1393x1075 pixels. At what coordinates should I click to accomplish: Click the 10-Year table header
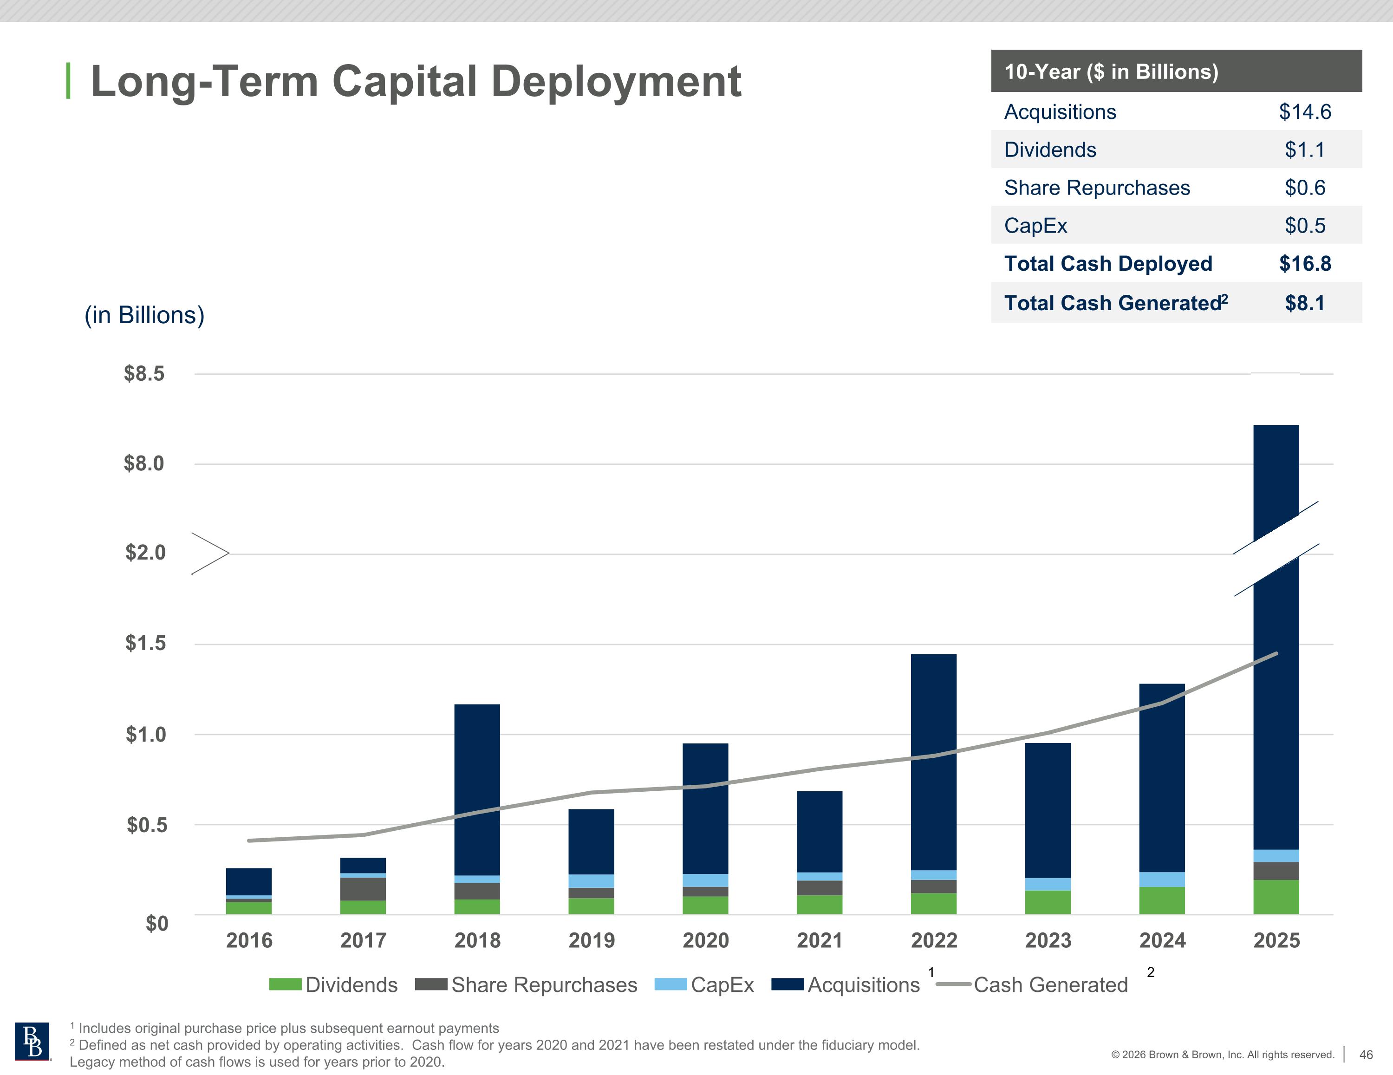click(x=1176, y=72)
